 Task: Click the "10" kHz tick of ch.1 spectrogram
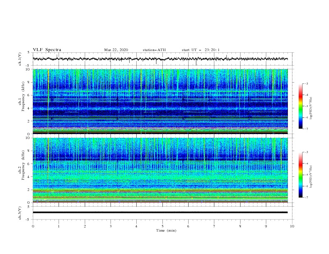click(28, 69)
